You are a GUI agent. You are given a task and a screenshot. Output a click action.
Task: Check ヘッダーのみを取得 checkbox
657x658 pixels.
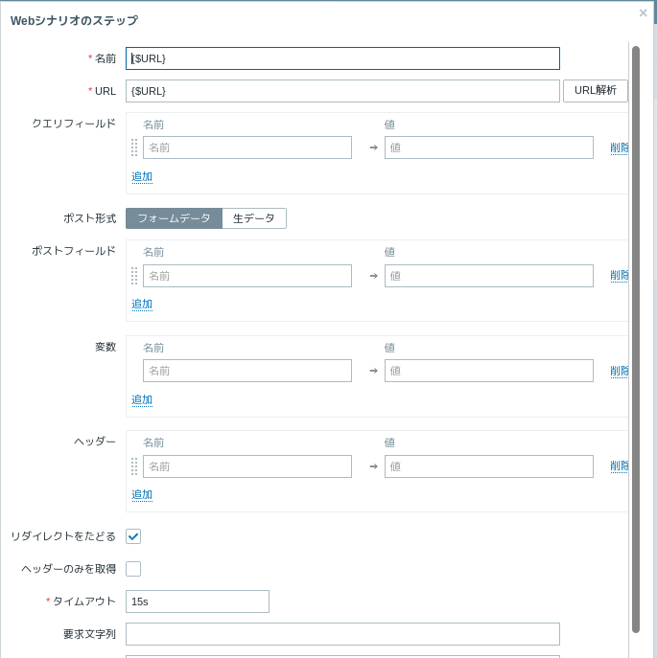point(133,569)
